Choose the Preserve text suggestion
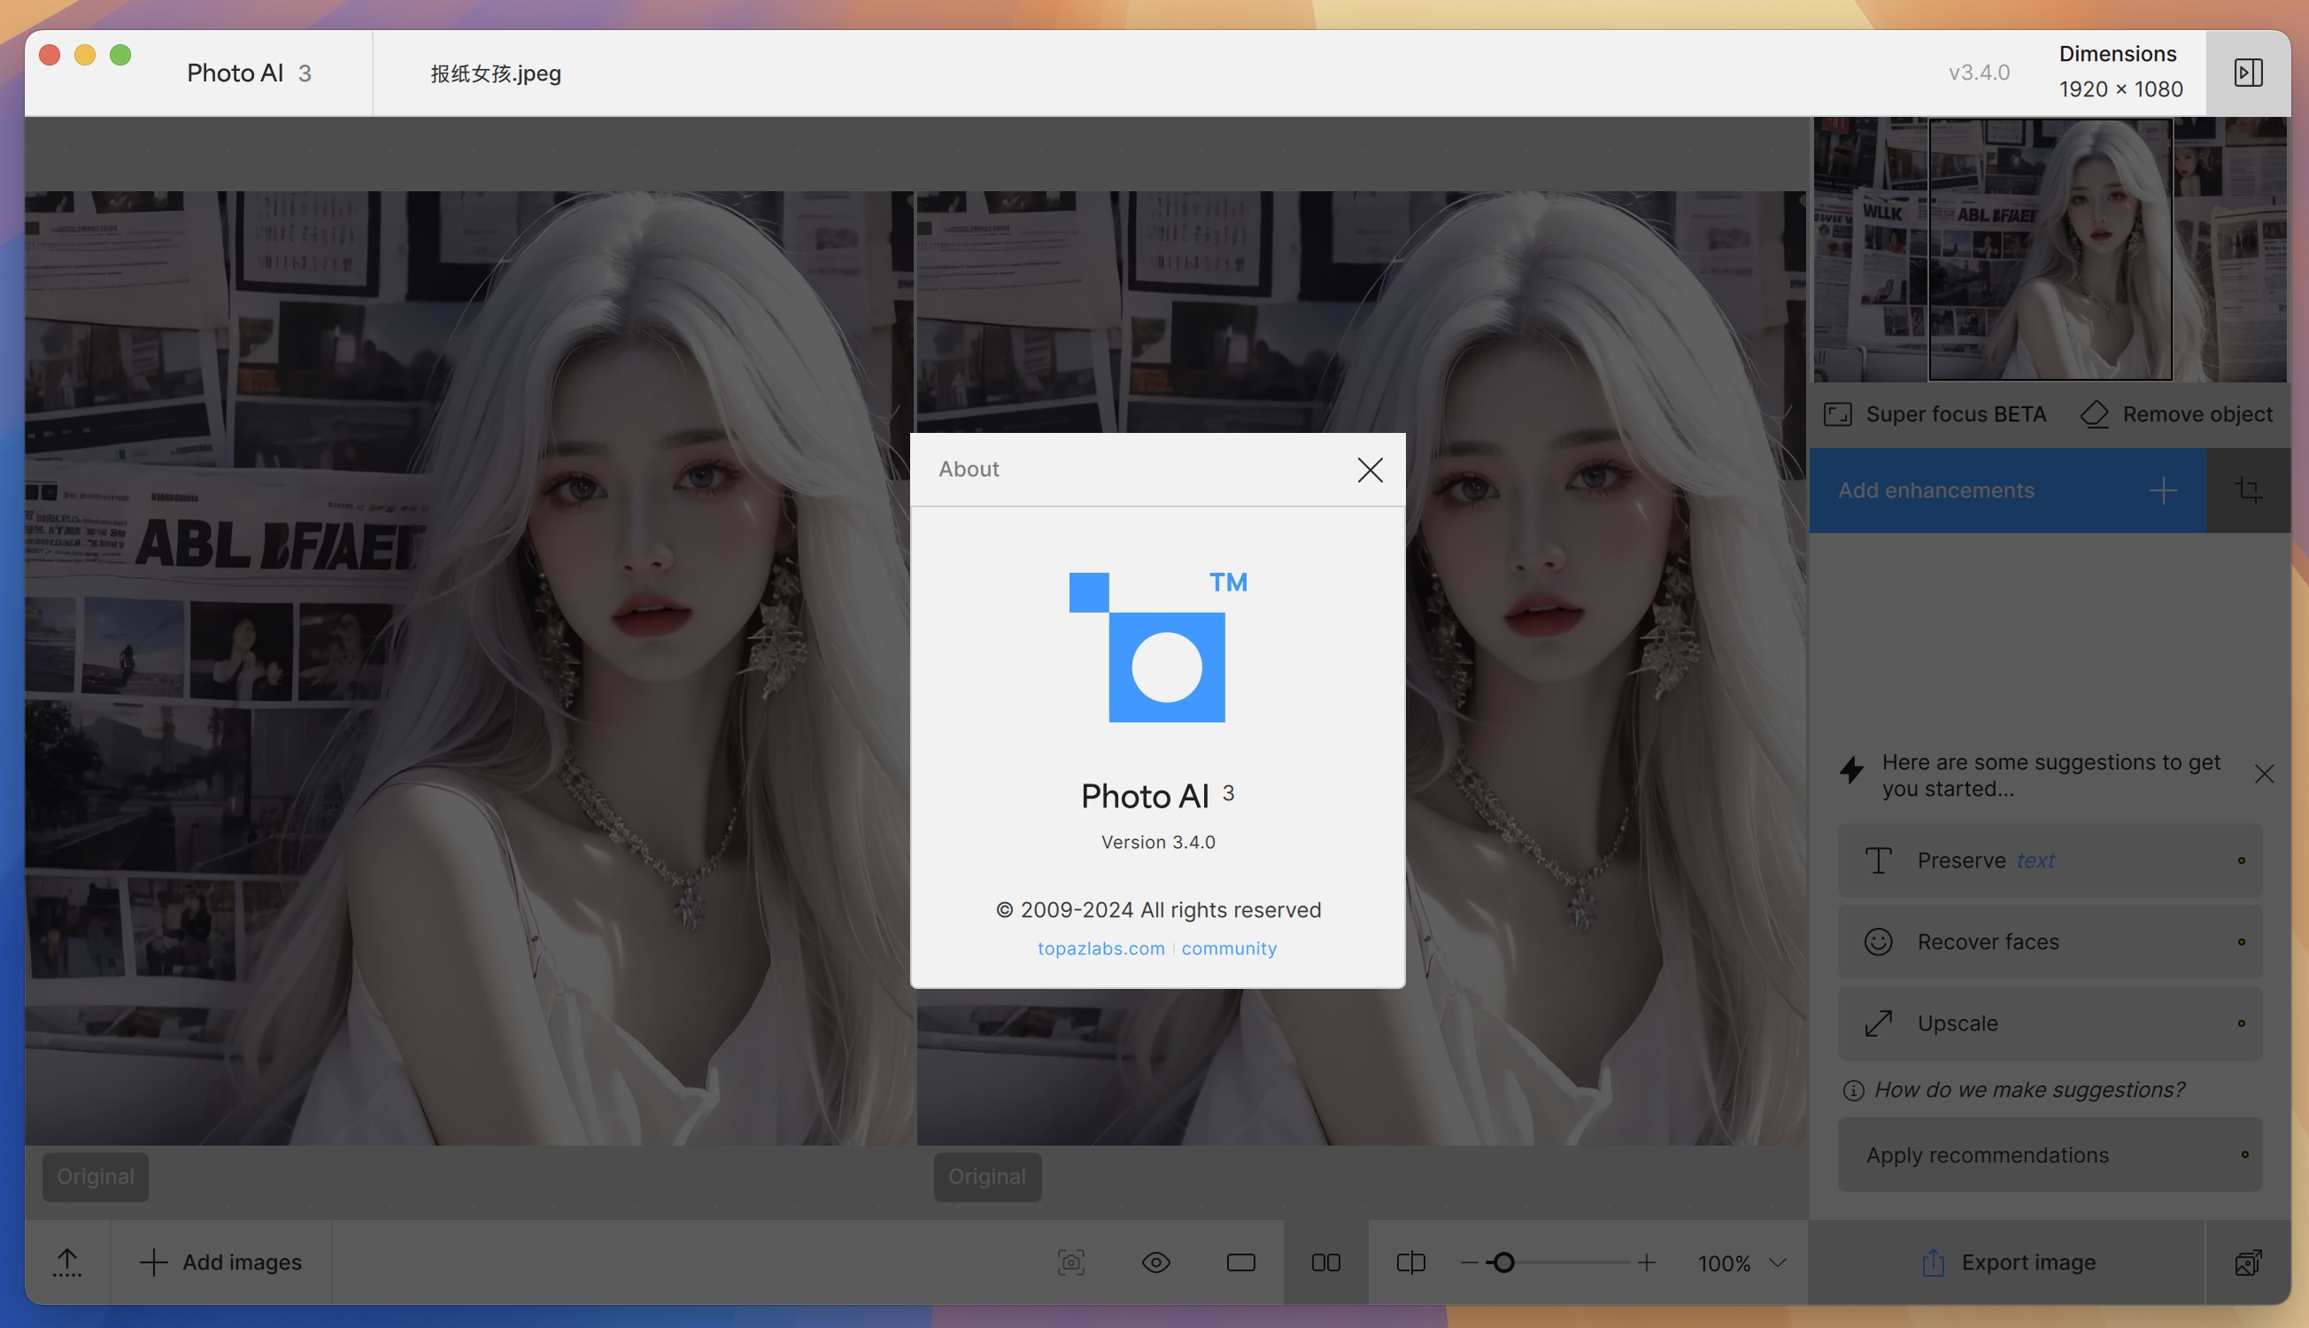Viewport: 2309px width, 1328px height. pyautogui.click(x=2049, y=860)
